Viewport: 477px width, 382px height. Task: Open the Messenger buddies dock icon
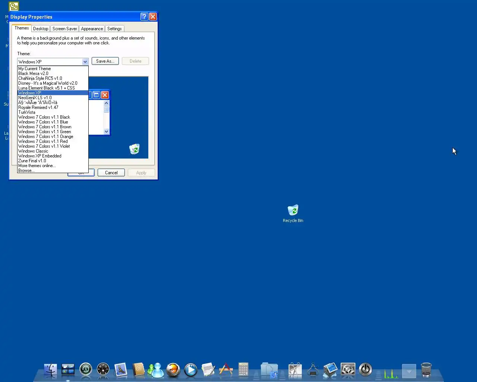coord(156,370)
